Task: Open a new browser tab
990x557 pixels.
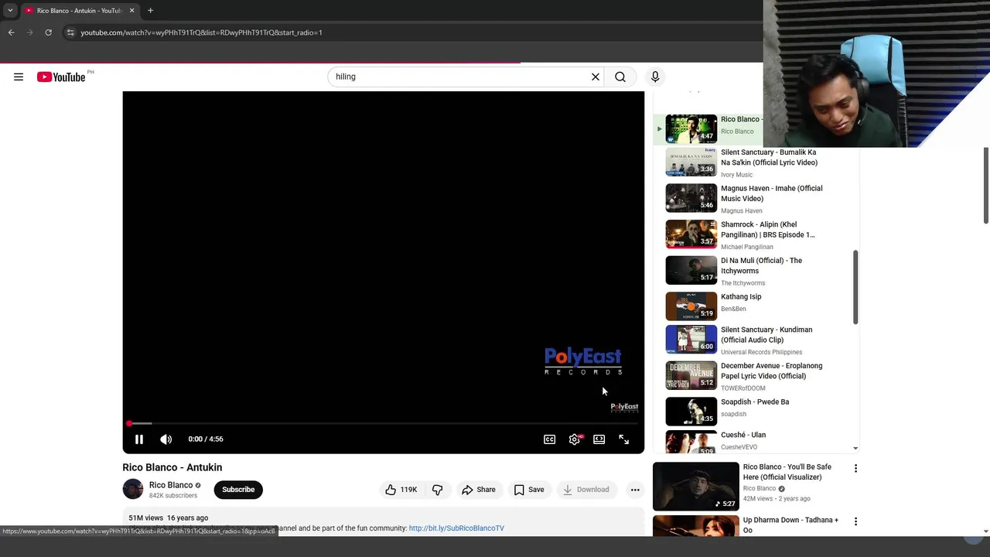Action: (x=150, y=11)
